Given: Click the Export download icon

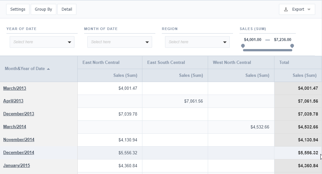Looking at the screenshot, I should (286, 9).
